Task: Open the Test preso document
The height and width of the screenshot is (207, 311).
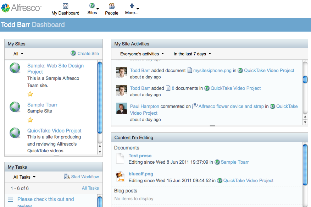Action: coord(140,156)
